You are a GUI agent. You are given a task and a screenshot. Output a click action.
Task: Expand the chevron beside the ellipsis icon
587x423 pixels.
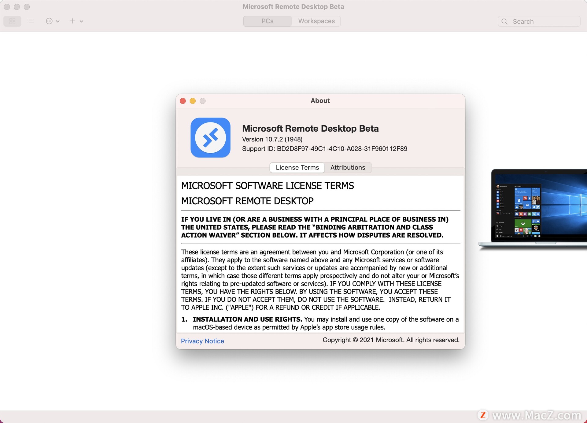pos(57,21)
